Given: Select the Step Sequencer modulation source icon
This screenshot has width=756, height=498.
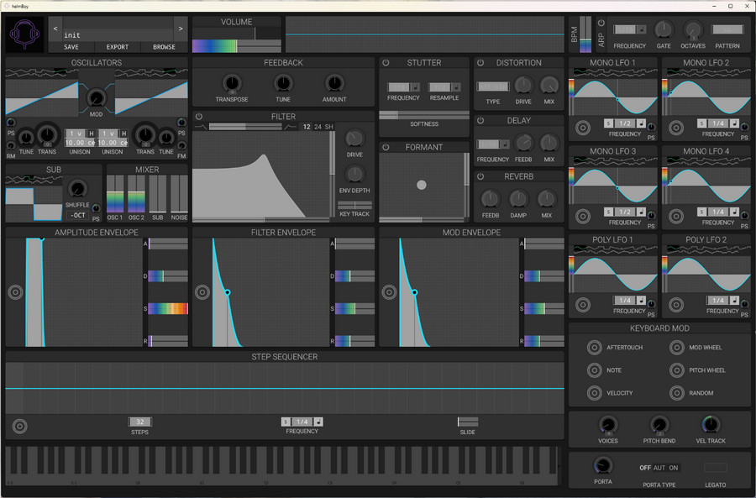Looking at the screenshot, I should (x=20, y=426).
